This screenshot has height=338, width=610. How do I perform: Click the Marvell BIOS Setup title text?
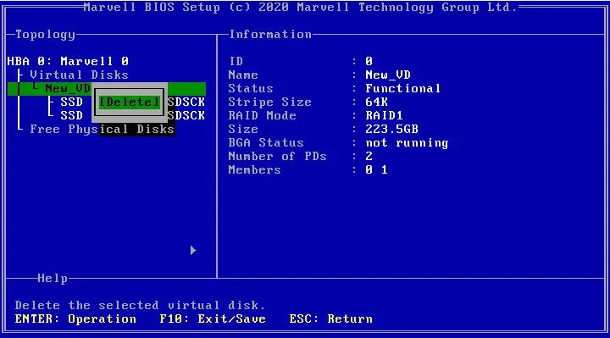point(300,8)
